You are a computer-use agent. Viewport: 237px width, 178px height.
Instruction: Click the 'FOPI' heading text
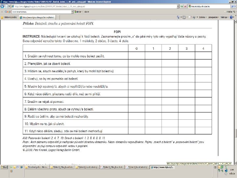[117, 32]
